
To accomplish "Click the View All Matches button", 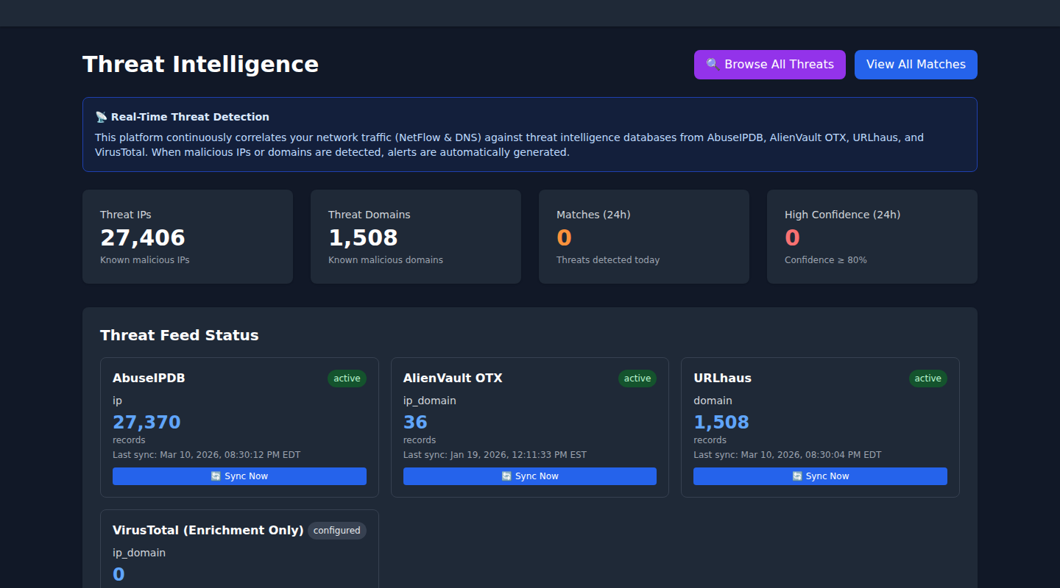I will pyautogui.click(x=916, y=65).
